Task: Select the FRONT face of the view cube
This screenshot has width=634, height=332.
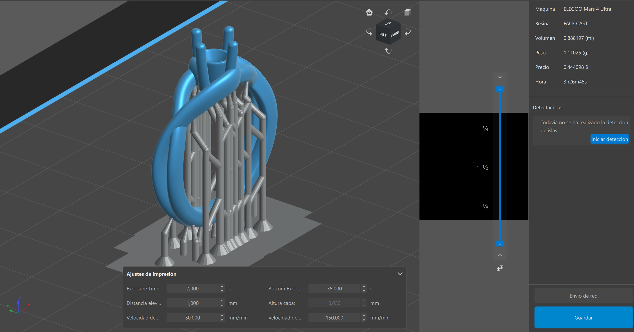Action: click(395, 34)
